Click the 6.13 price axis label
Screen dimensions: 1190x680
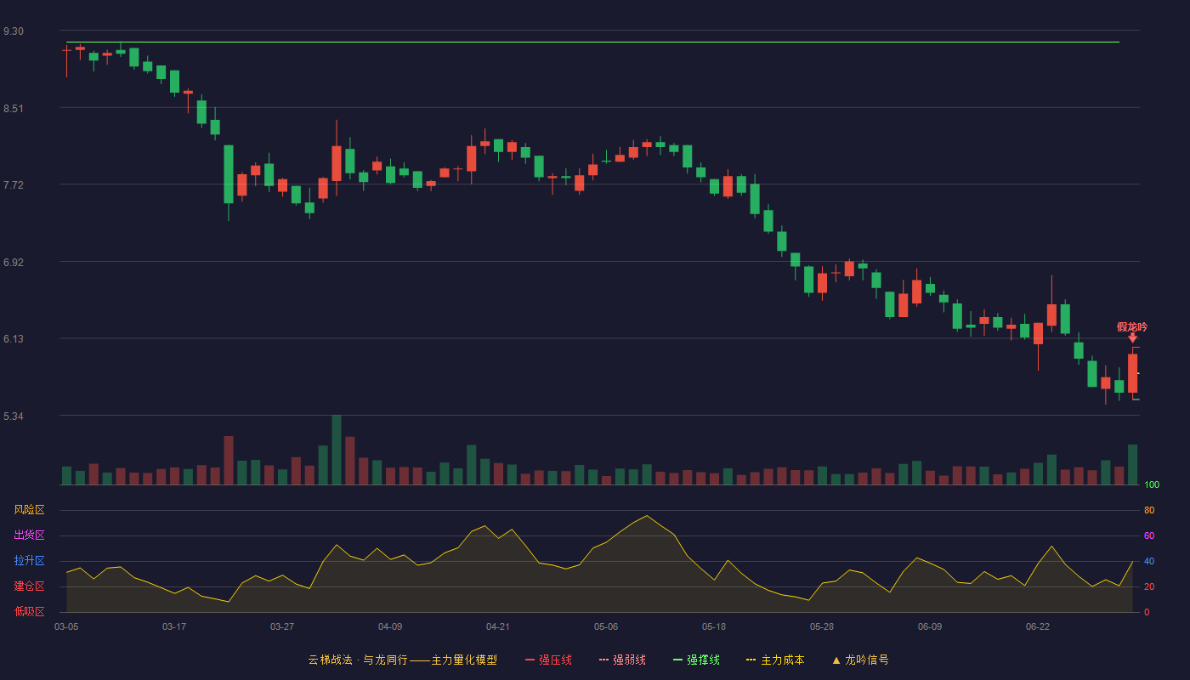(x=14, y=339)
